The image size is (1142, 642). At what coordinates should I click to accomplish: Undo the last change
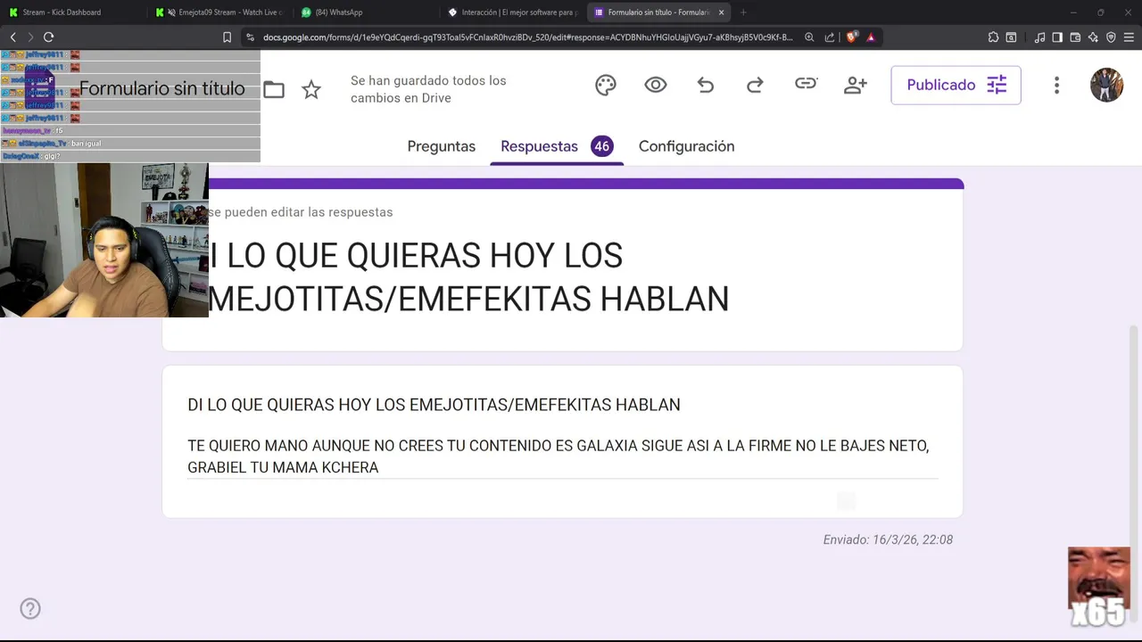click(706, 85)
